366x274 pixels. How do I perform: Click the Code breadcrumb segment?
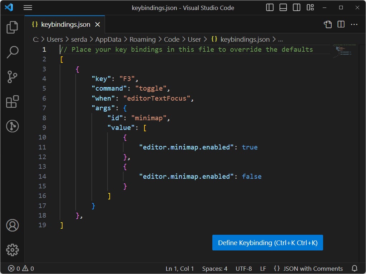click(x=172, y=39)
